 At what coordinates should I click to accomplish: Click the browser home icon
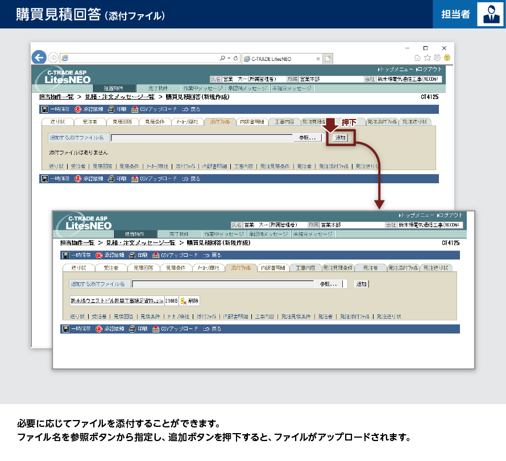pos(418,58)
